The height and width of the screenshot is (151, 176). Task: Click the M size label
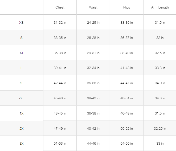[22, 53]
